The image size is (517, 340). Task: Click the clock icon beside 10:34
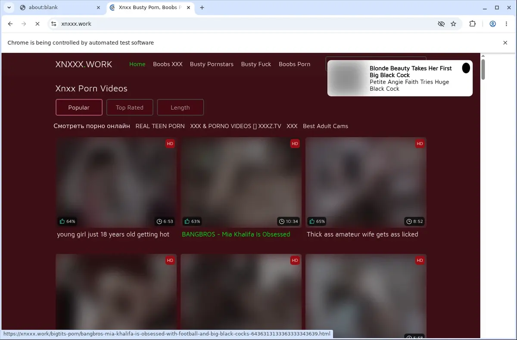282,222
